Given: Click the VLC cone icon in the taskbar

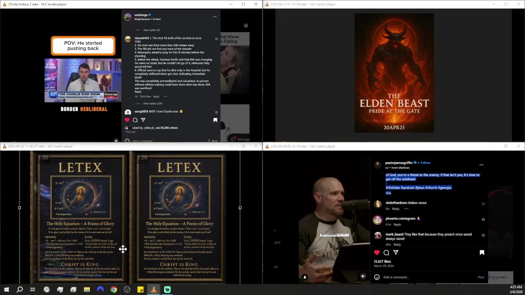Looking at the screenshot, I should click(x=154, y=290).
